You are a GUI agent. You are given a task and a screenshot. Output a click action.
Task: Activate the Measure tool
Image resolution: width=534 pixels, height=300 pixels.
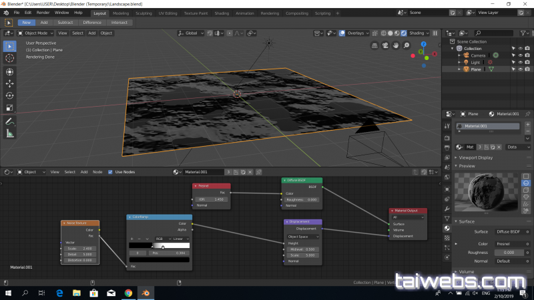[x=9, y=133]
